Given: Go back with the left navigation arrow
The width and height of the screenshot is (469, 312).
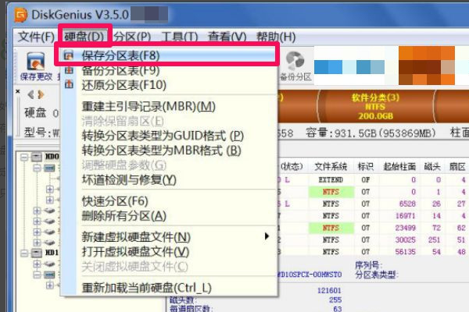Looking at the screenshot, I should (x=30, y=94).
